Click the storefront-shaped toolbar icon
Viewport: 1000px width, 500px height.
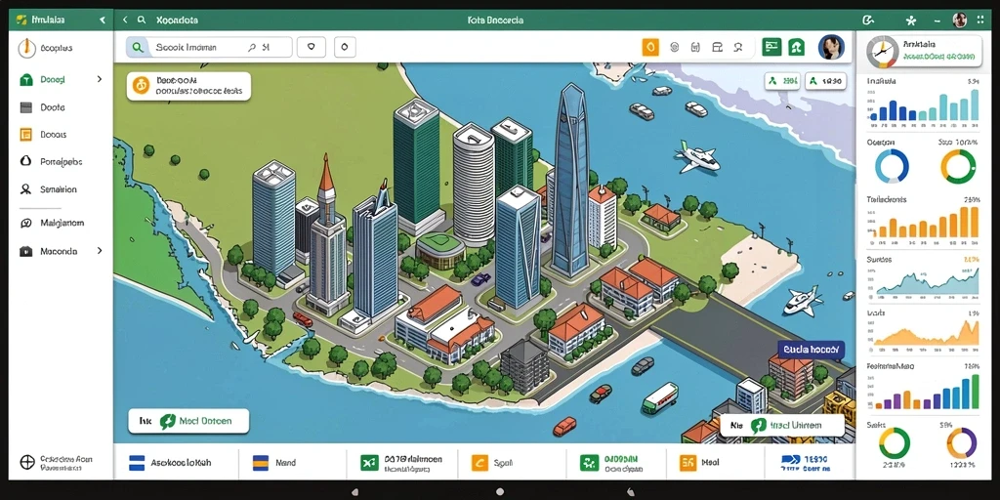coord(718,47)
